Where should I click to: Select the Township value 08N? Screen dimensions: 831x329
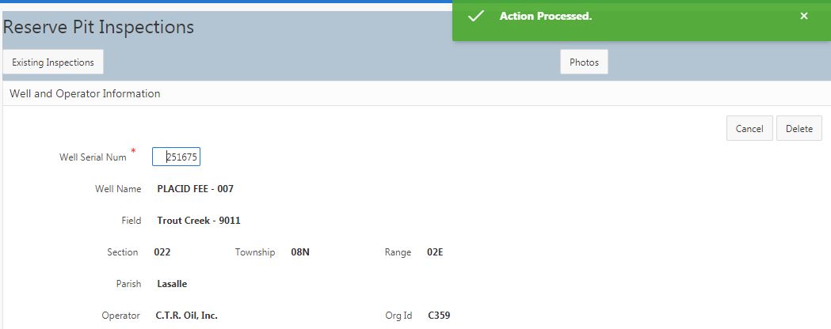300,252
